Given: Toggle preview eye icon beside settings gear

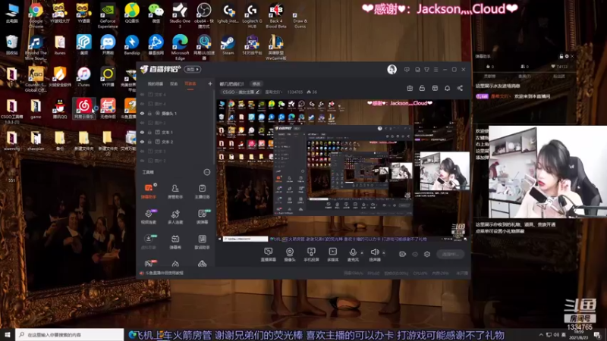Looking at the screenshot, I should tap(415, 254).
